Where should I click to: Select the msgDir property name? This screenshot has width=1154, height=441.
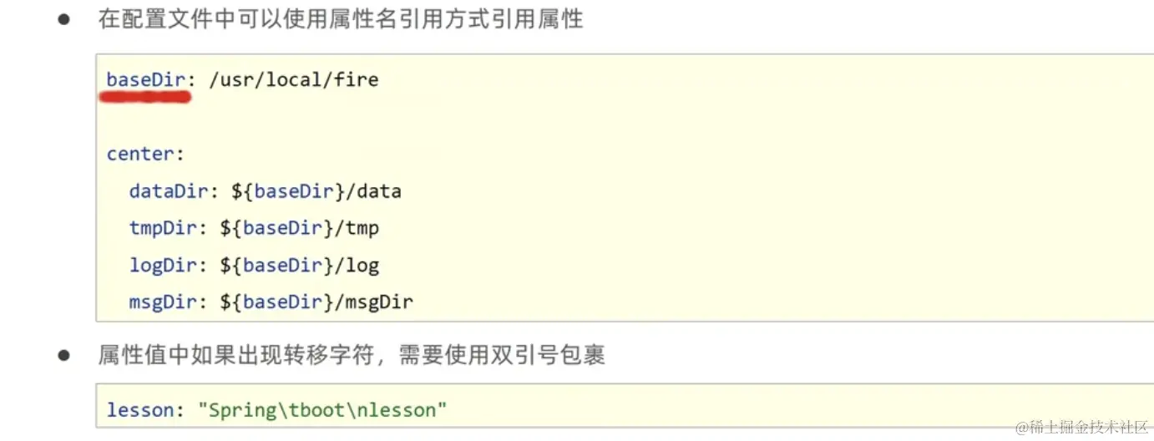tap(162, 302)
